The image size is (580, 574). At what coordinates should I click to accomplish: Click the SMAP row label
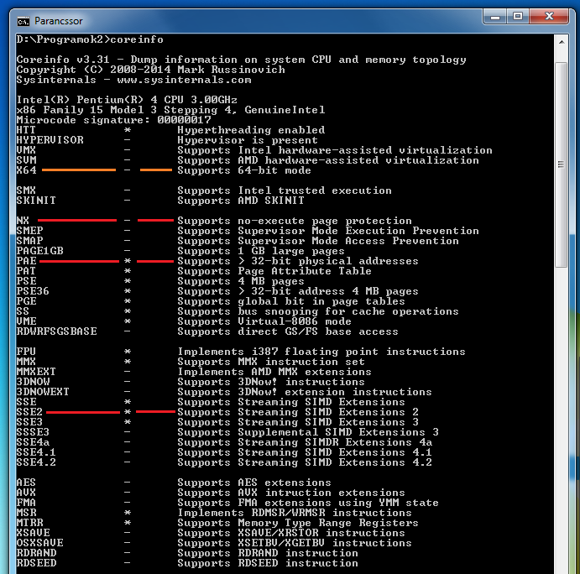click(x=29, y=241)
